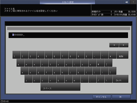Tap the number 7 key
Viewport: 137px width, 103px height.
(64, 55)
